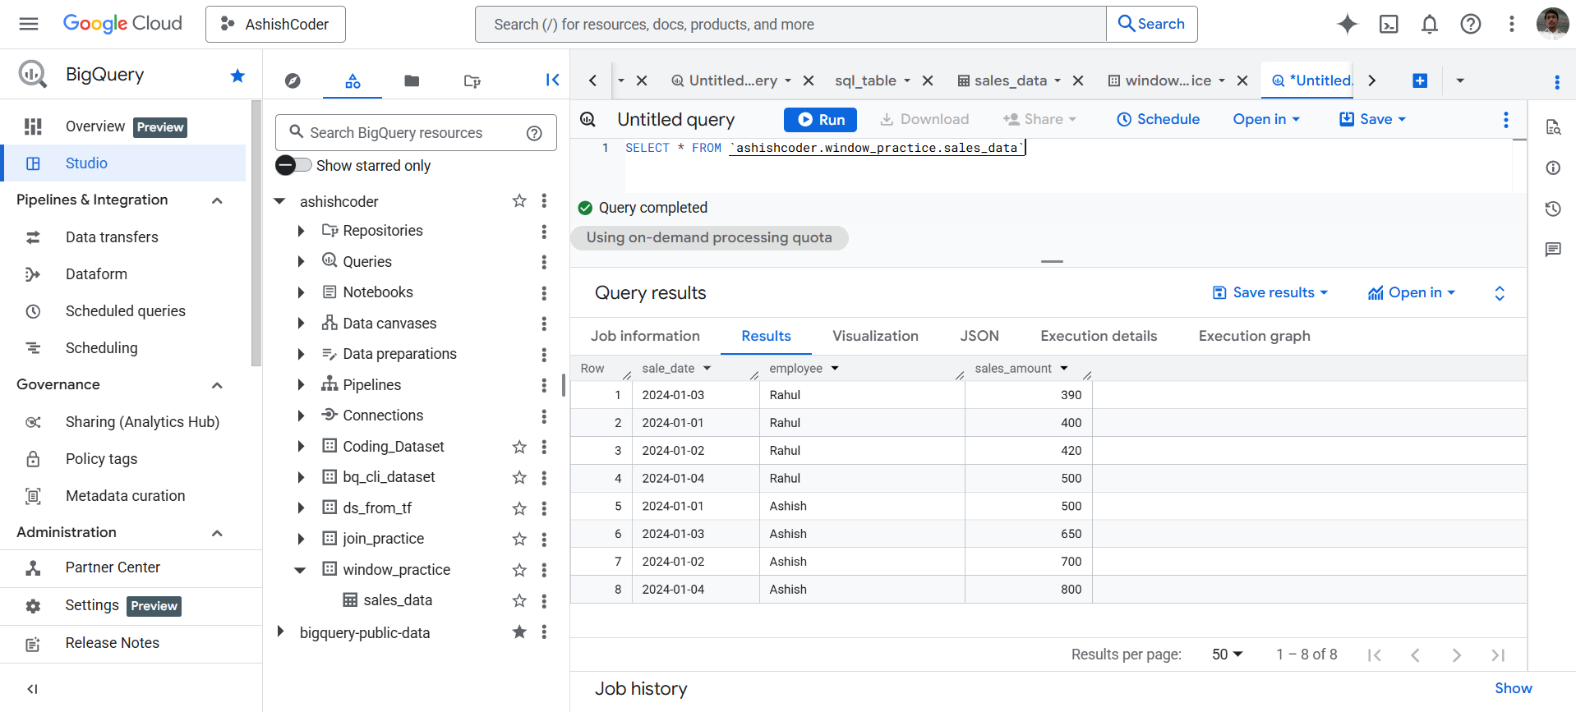The height and width of the screenshot is (712, 1576).
Task: Open query history clock icon in sidebar
Action: [x=1553, y=209]
